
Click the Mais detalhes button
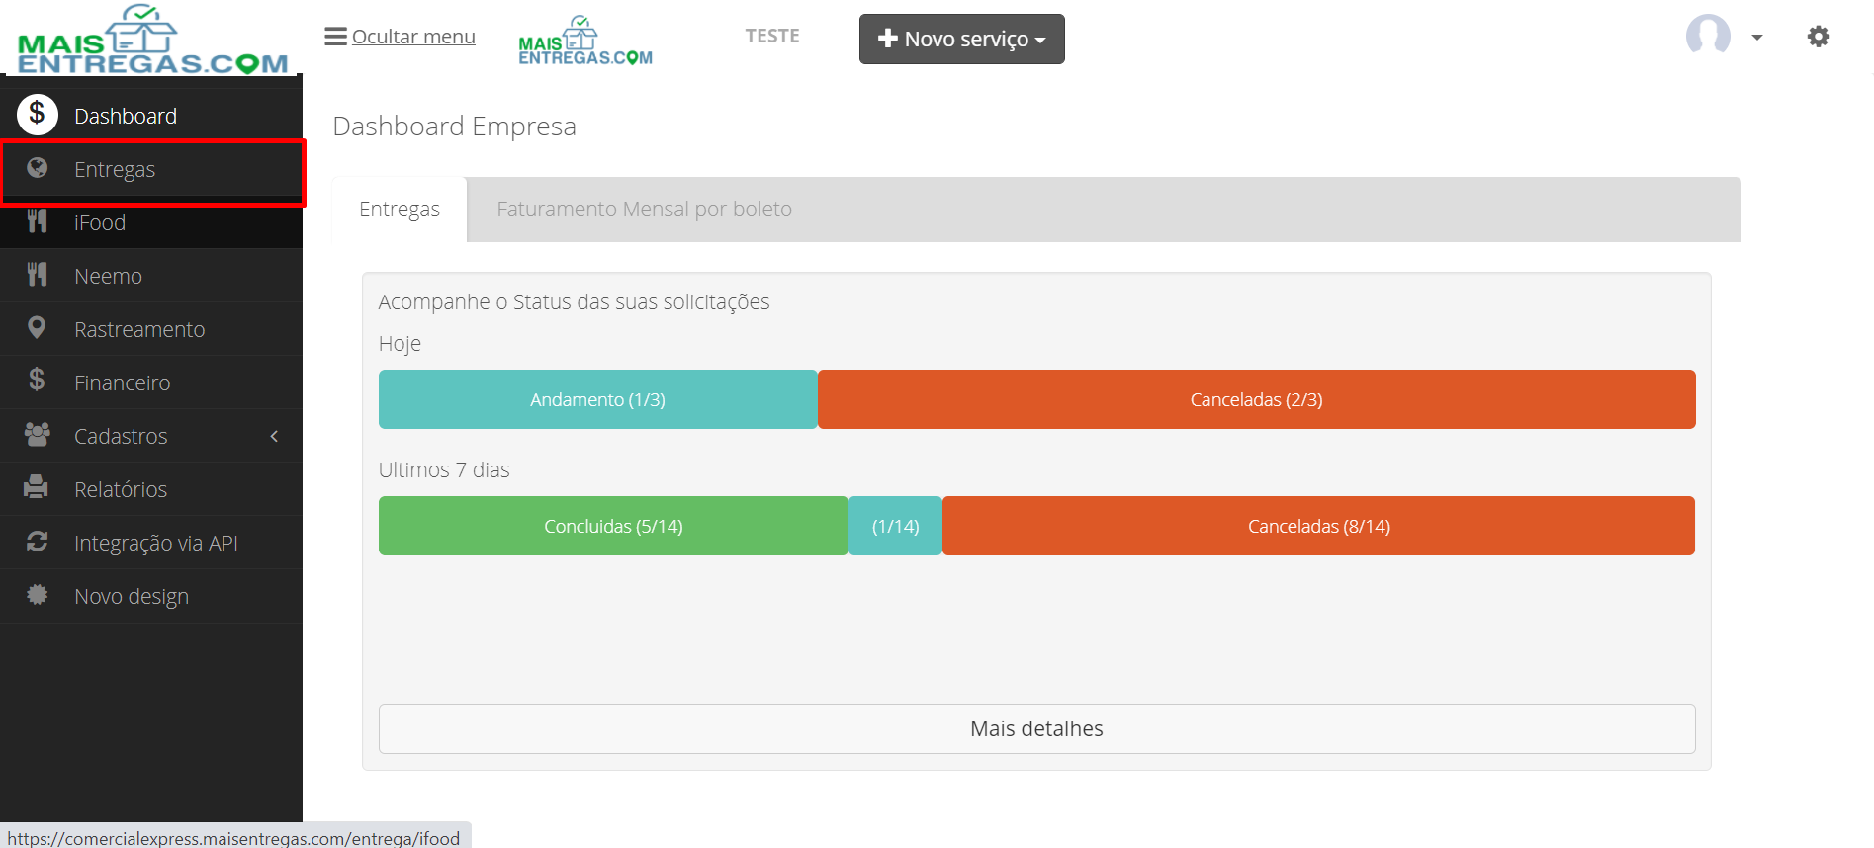click(x=1036, y=728)
